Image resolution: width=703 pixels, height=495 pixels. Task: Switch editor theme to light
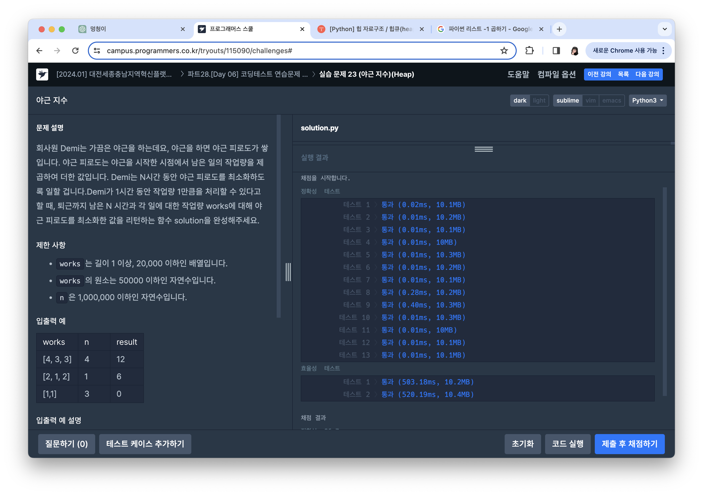[539, 101]
